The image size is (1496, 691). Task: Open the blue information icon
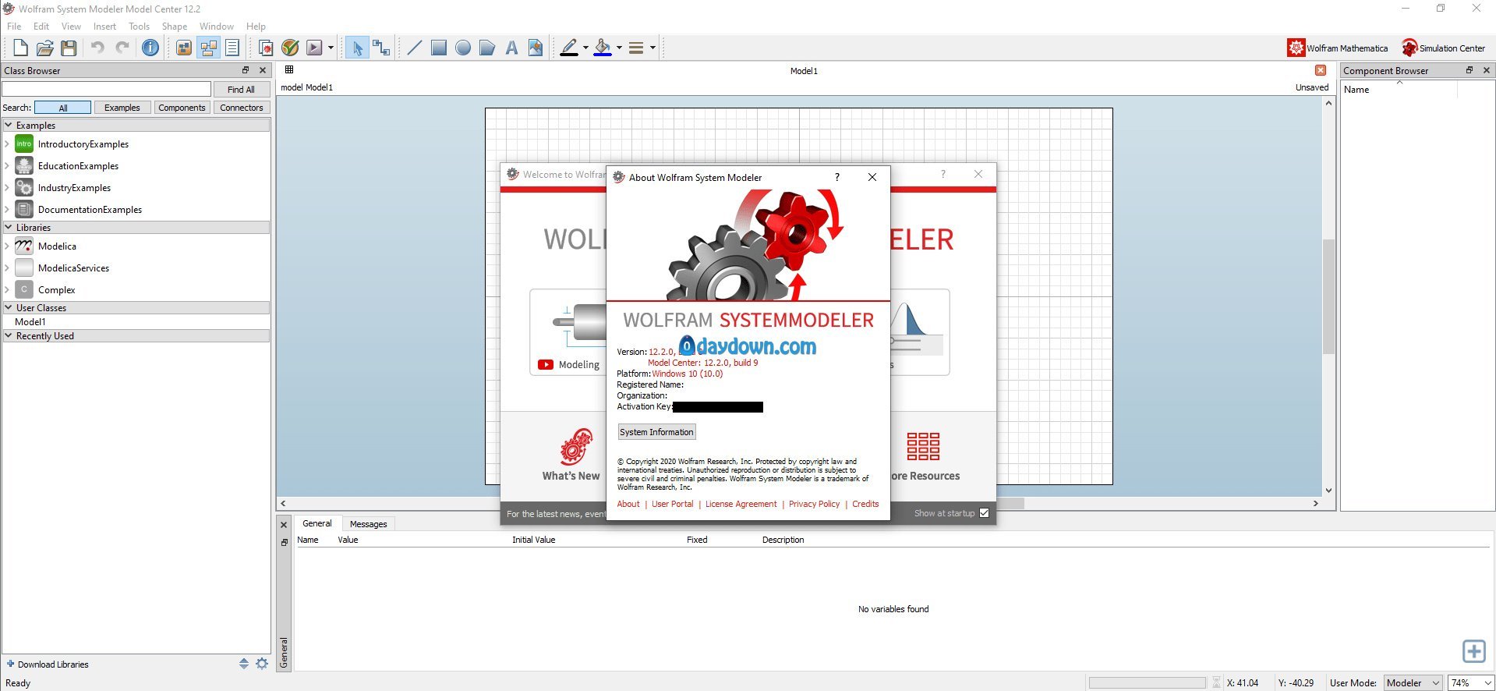coord(150,48)
